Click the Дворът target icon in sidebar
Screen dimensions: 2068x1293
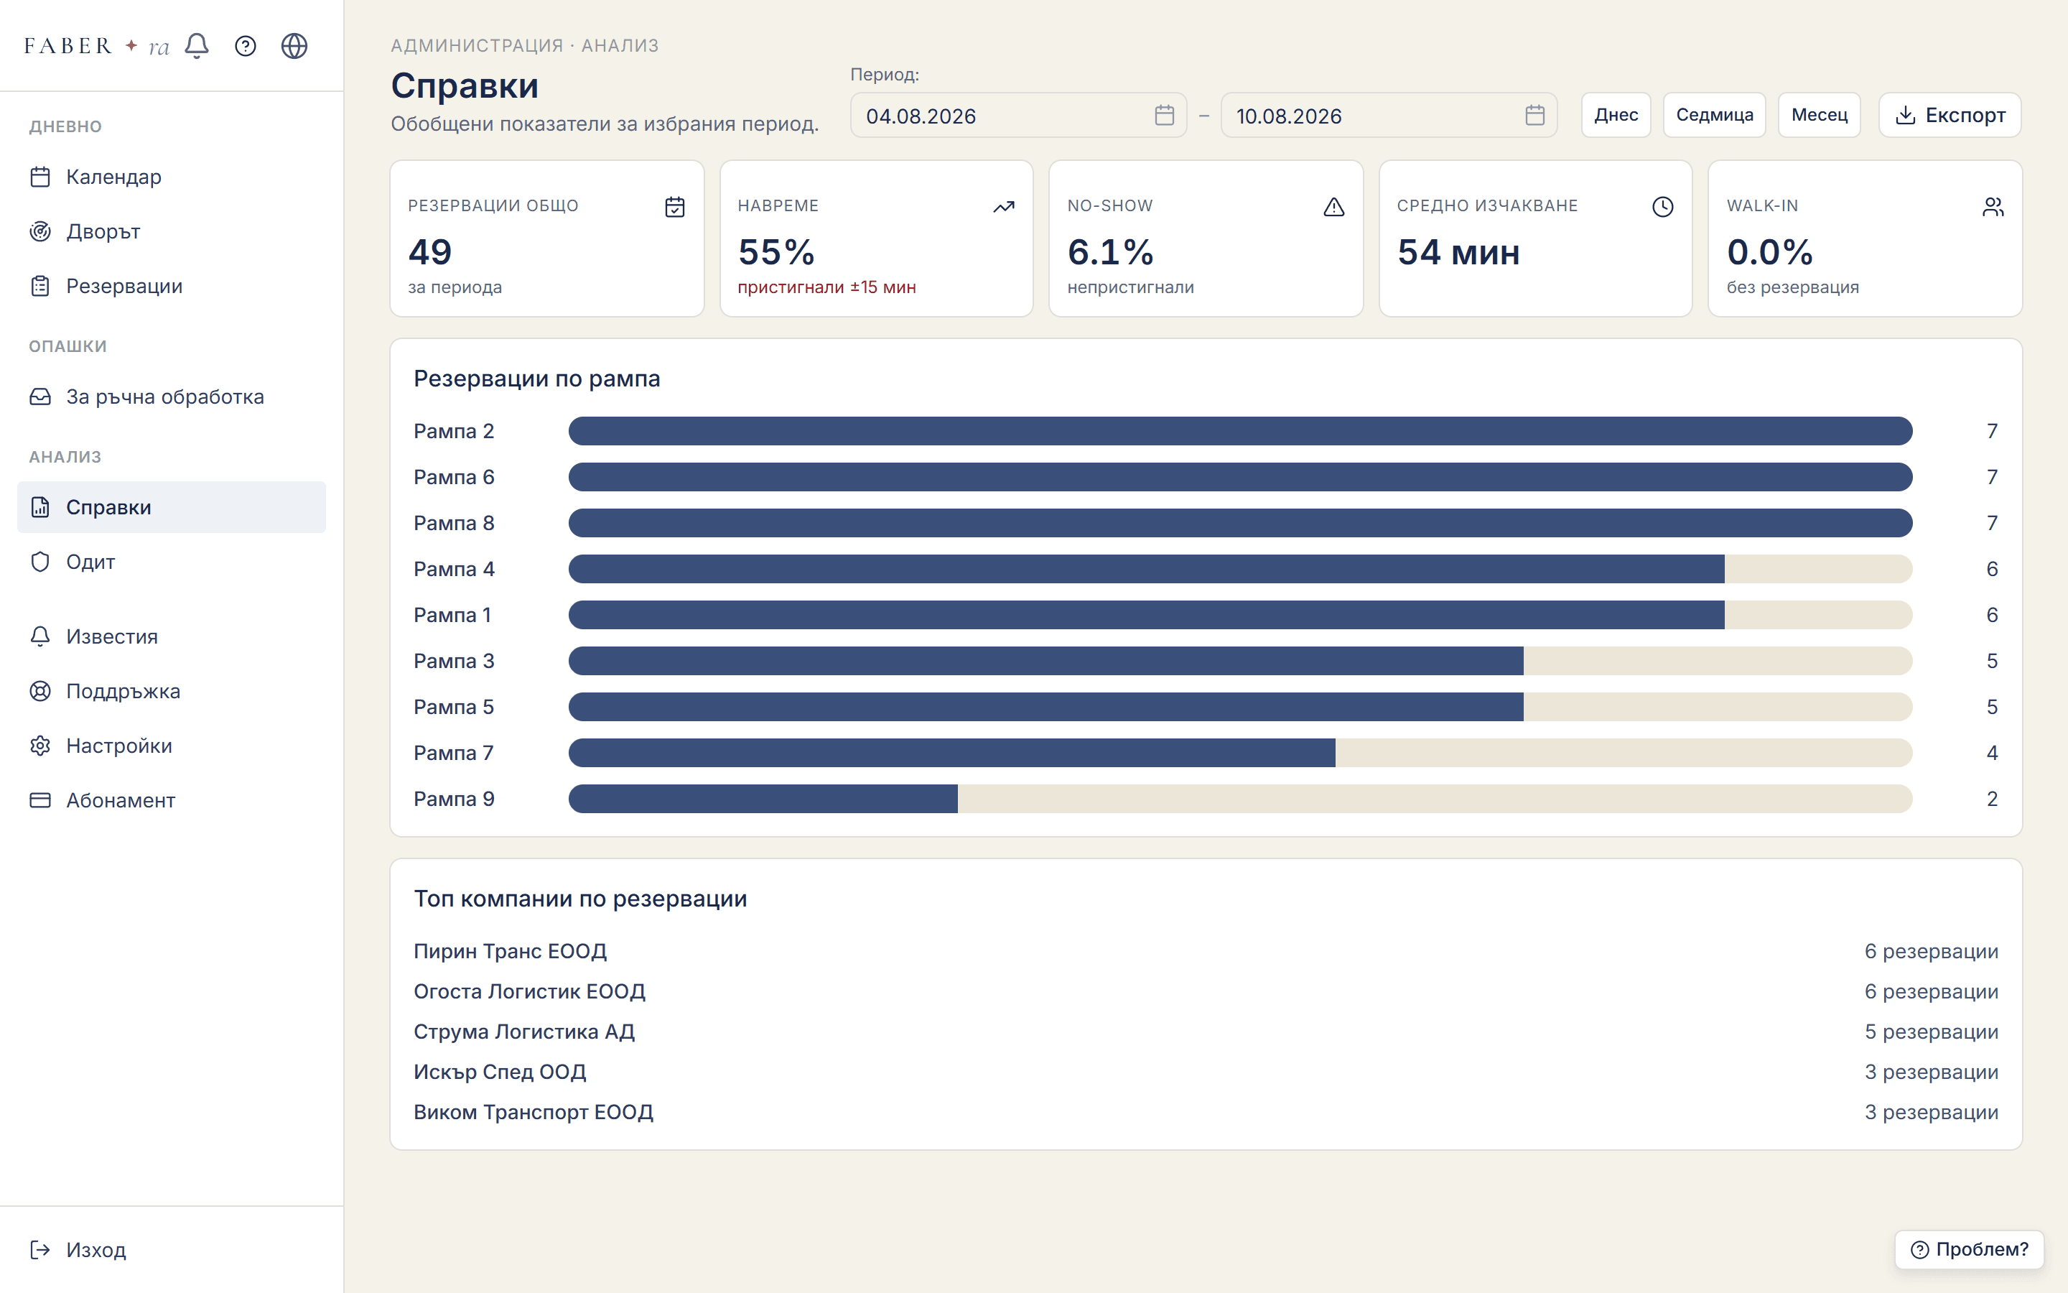[x=40, y=232]
